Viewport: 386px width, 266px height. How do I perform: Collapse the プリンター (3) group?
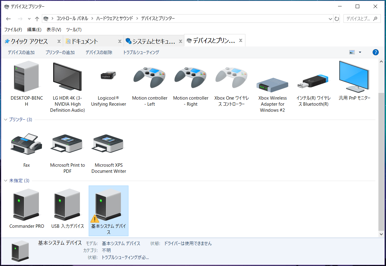pyautogui.click(x=5, y=120)
